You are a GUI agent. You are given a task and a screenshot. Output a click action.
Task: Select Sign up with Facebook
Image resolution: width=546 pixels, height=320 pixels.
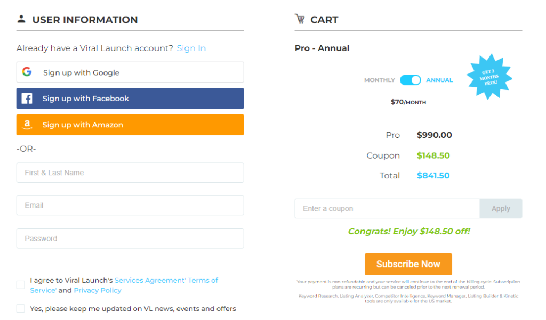tap(130, 99)
